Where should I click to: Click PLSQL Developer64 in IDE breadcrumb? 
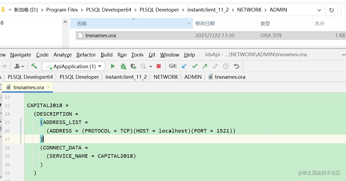click(x=30, y=77)
